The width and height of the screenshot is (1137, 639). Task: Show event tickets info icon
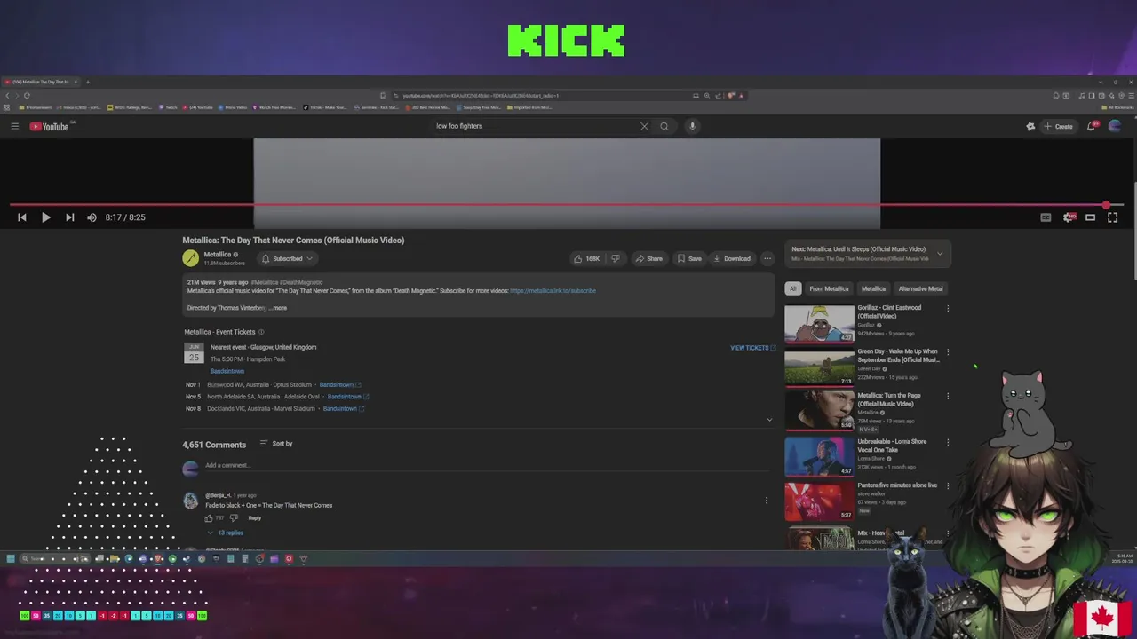[261, 332]
